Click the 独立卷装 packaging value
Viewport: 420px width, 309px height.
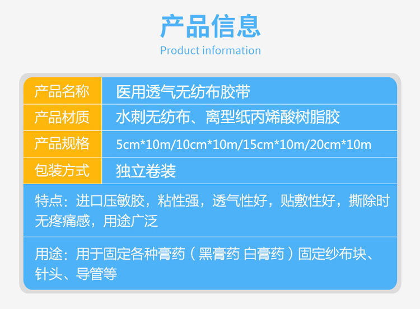tap(146, 171)
